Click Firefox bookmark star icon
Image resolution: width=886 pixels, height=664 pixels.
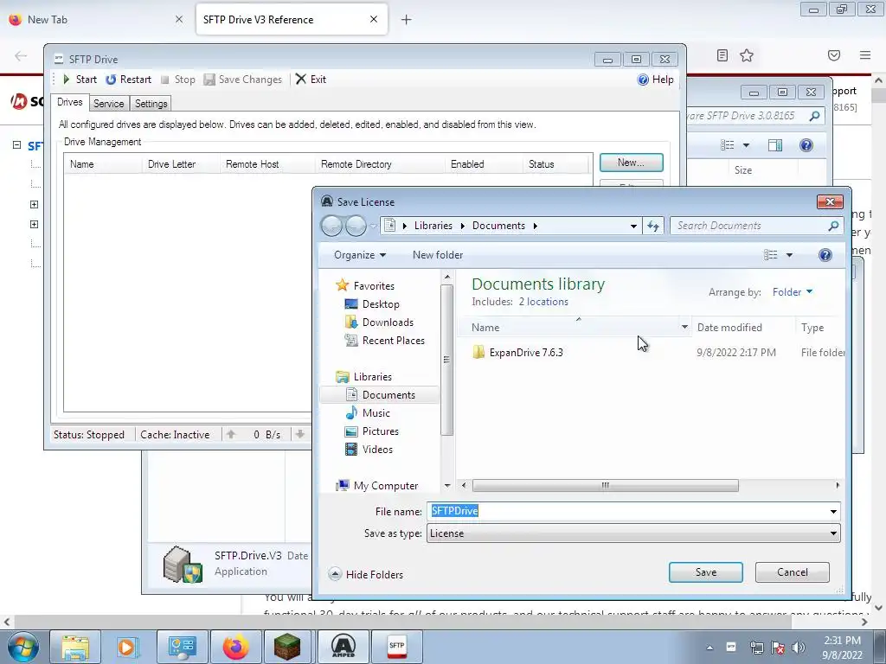747,55
